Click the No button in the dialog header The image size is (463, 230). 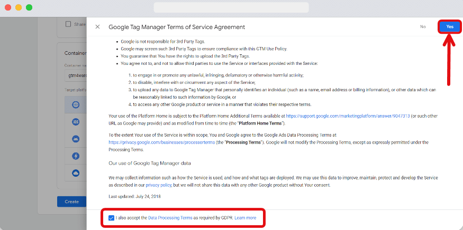point(423,27)
